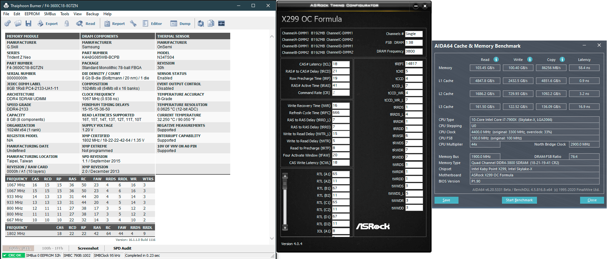Click the up arrow of ASRock RTL scrollbar
Viewport: 607px width, 259px height.
tap(285, 176)
